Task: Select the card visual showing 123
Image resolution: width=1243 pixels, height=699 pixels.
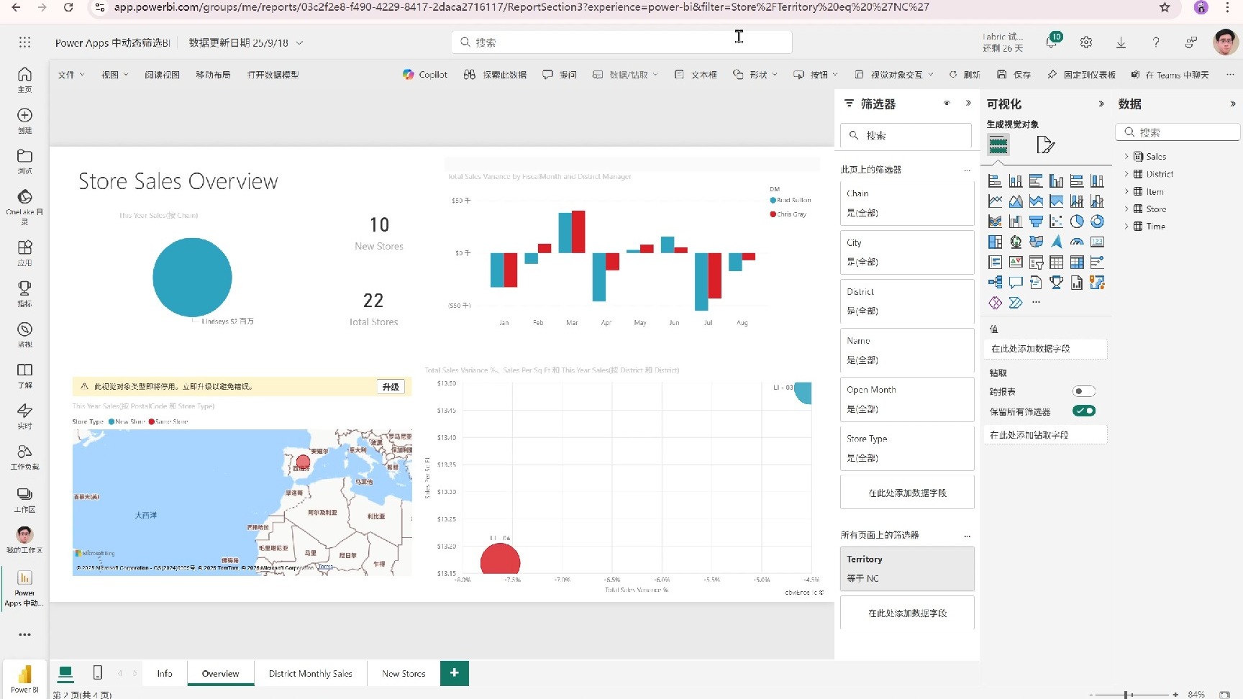Action: point(1097,242)
